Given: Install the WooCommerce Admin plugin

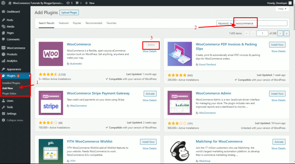Looking at the screenshot, I should pos(277,93).
